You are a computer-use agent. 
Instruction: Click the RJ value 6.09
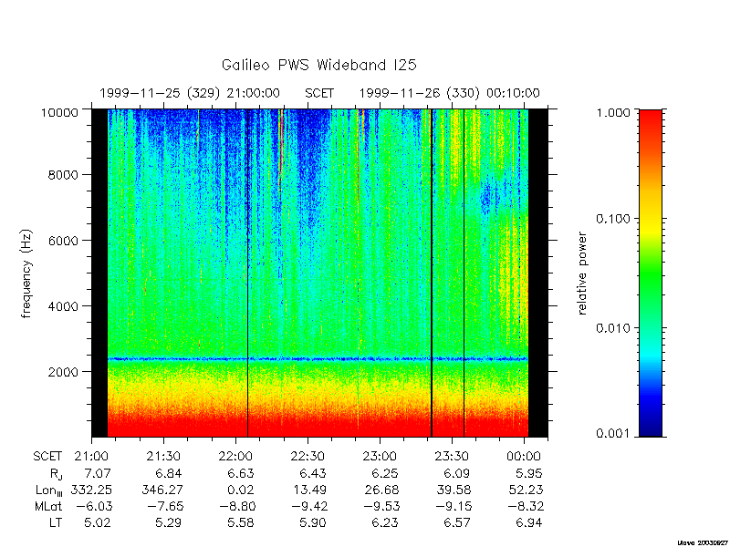[x=457, y=473]
